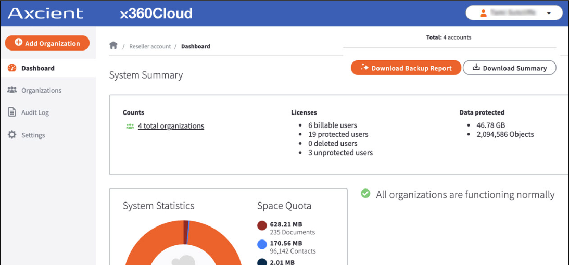Click the Organizations people icon in sidebar
Screen dimensions: 569x265
(12, 90)
